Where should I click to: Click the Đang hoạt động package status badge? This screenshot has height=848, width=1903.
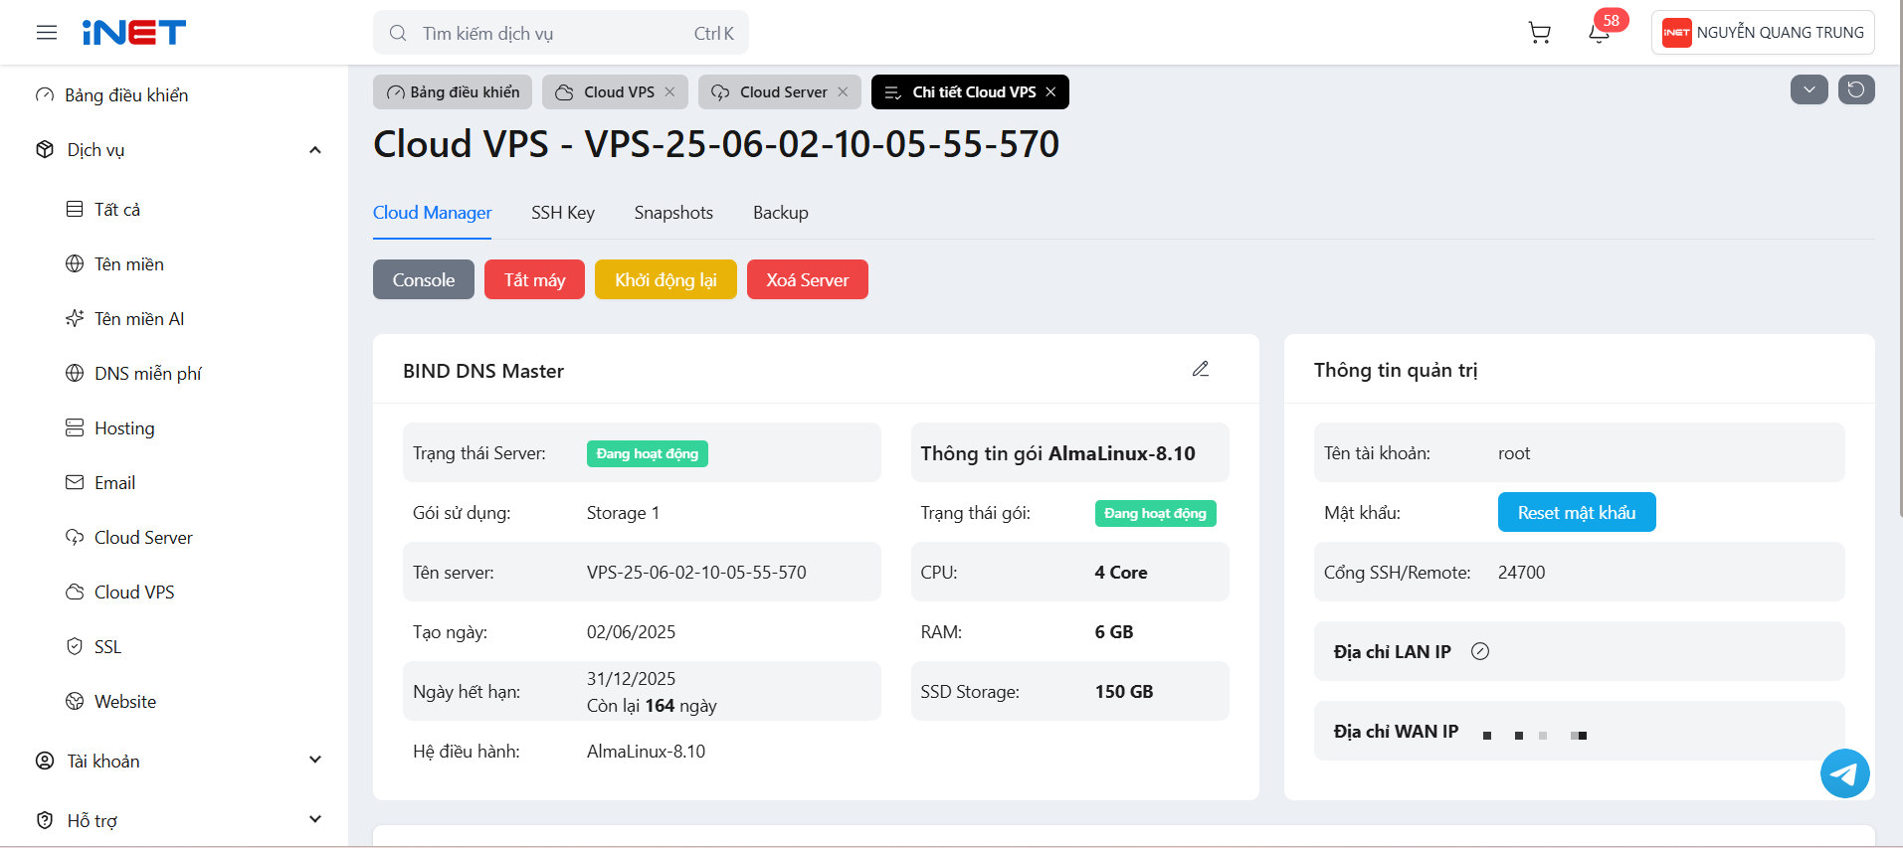1156,513
